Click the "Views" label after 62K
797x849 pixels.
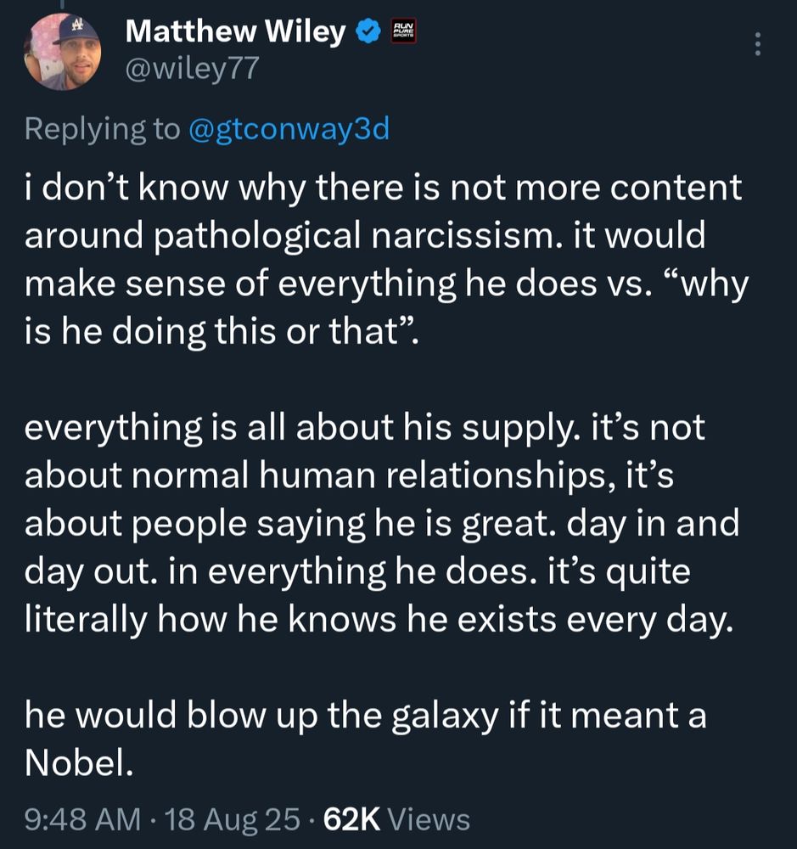pos(429,818)
